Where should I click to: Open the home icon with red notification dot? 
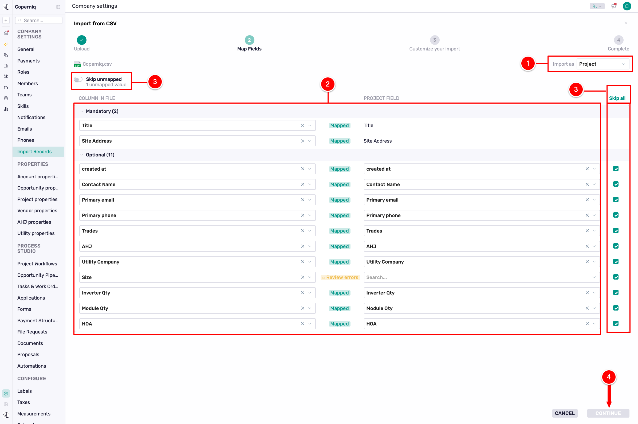coord(6,33)
